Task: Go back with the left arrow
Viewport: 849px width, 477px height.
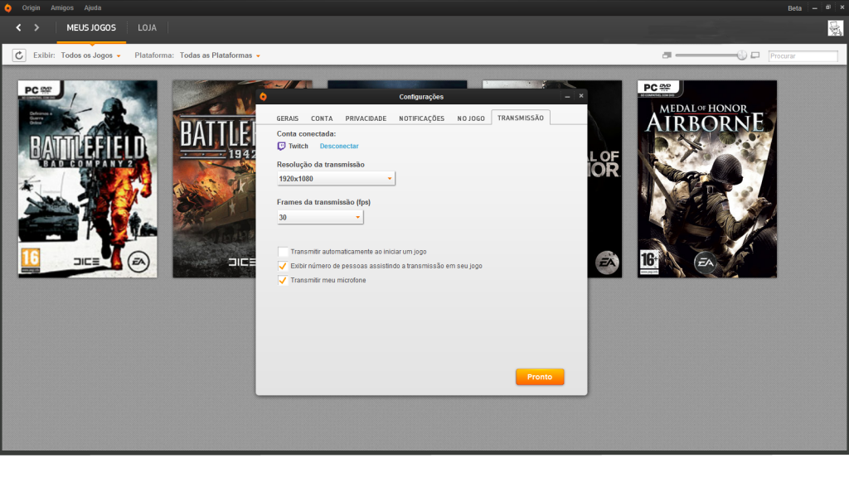Action: click(x=18, y=27)
